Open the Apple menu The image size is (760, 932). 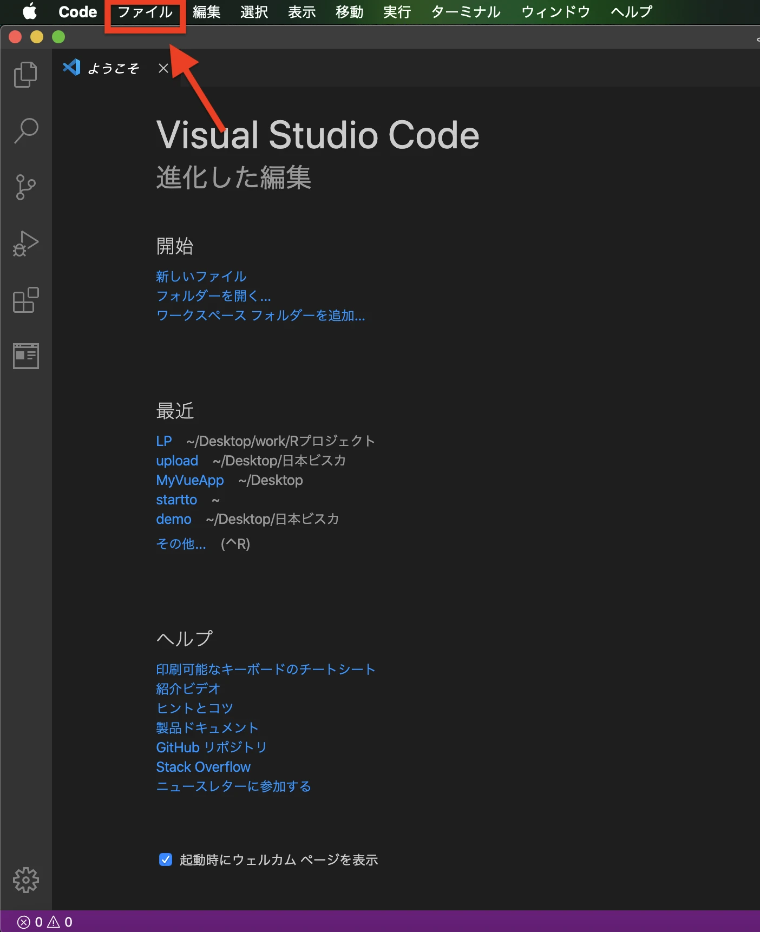30,11
